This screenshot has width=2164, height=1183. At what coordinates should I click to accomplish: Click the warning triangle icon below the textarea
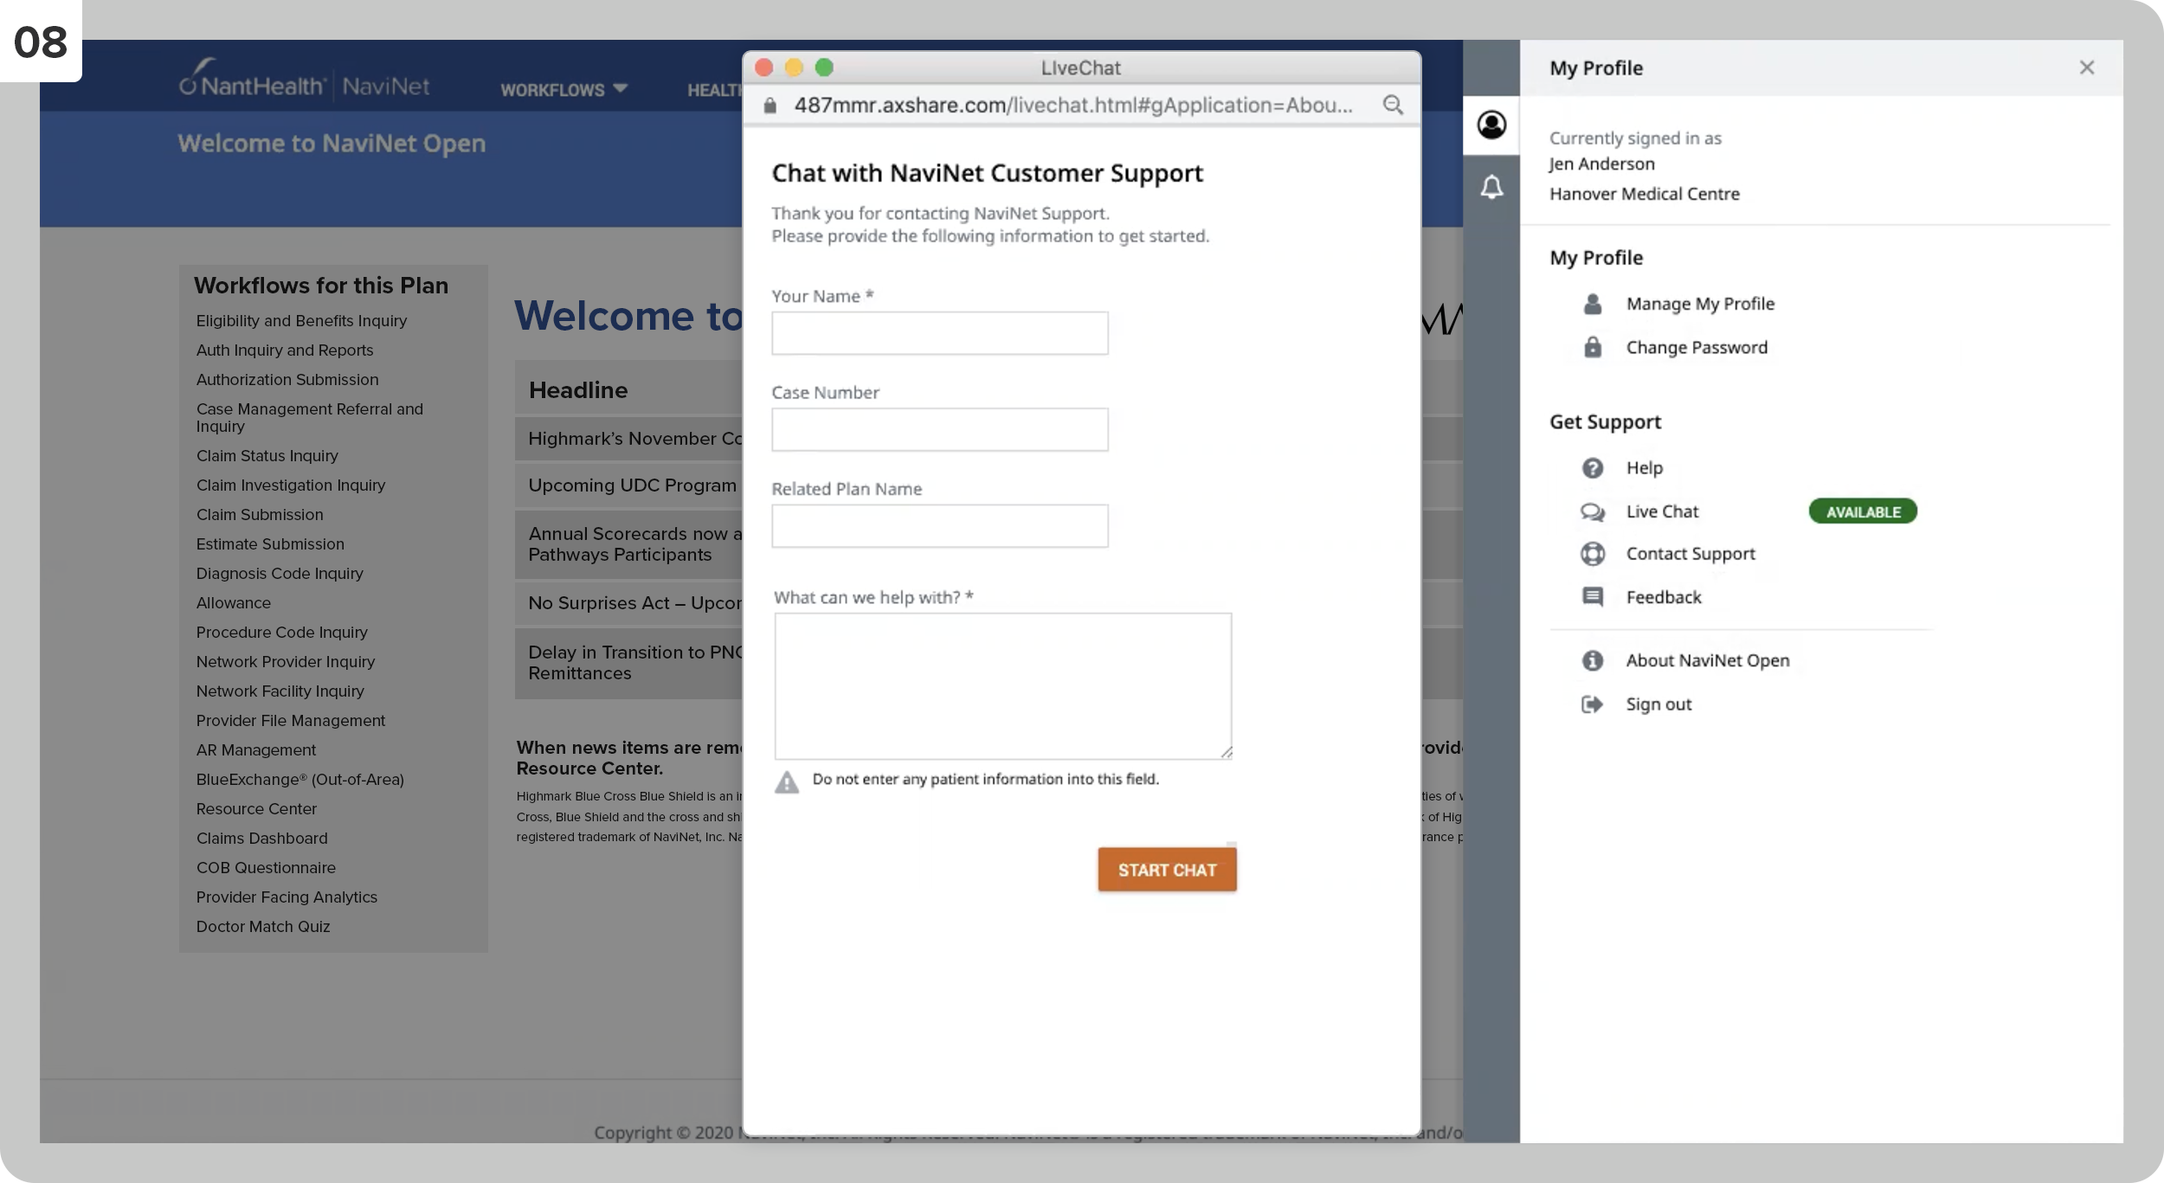point(786,782)
